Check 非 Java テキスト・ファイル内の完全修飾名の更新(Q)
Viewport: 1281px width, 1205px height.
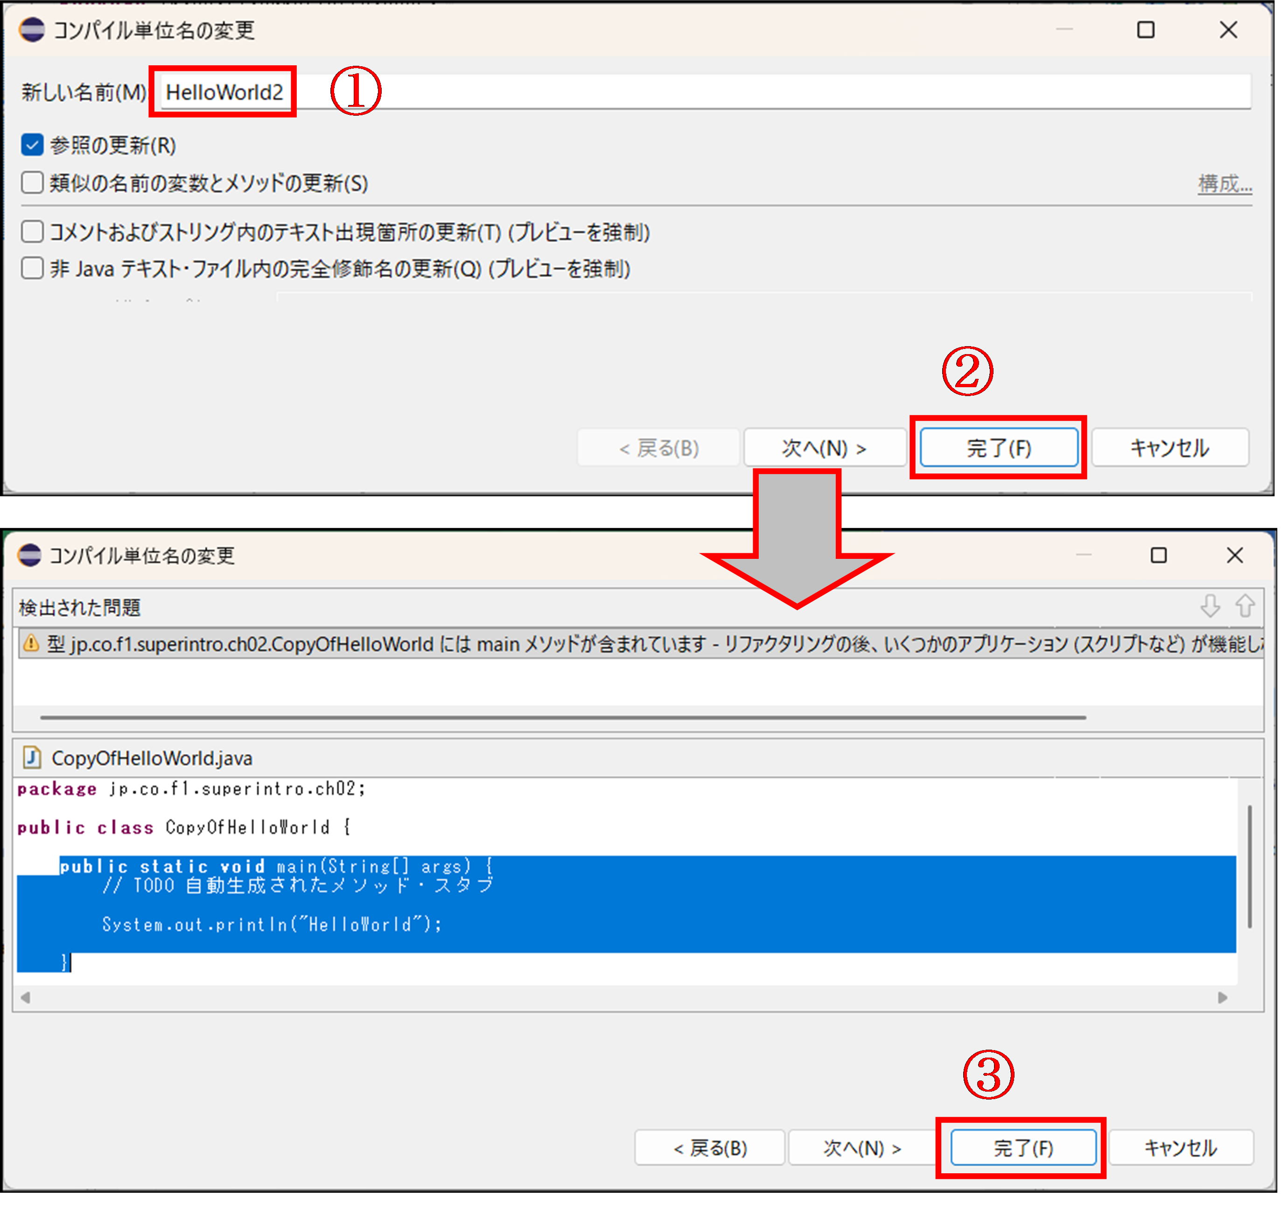[x=32, y=268]
